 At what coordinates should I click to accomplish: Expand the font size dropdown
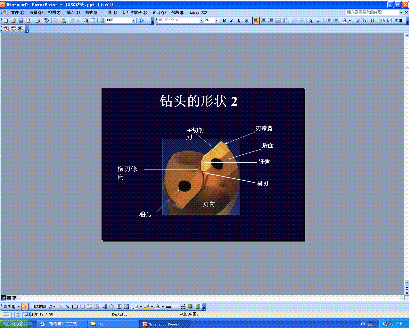click(x=216, y=20)
